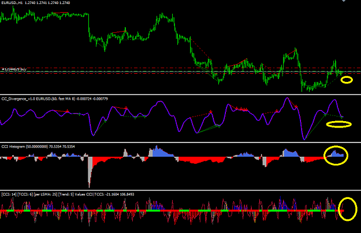
Task: Click the CC_Divergence_v1.0 indicator label
Action: (x=54, y=99)
